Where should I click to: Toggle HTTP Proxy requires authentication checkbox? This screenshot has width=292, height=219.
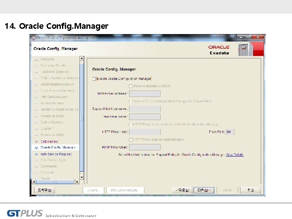tap(131, 140)
